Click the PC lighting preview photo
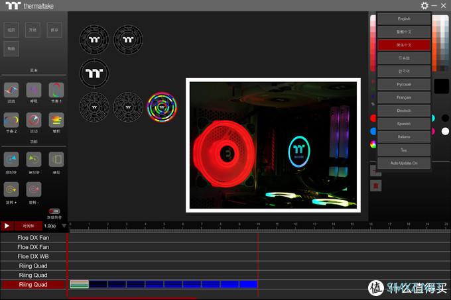Image resolution: width=451 pixels, height=300 pixels. click(x=273, y=145)
